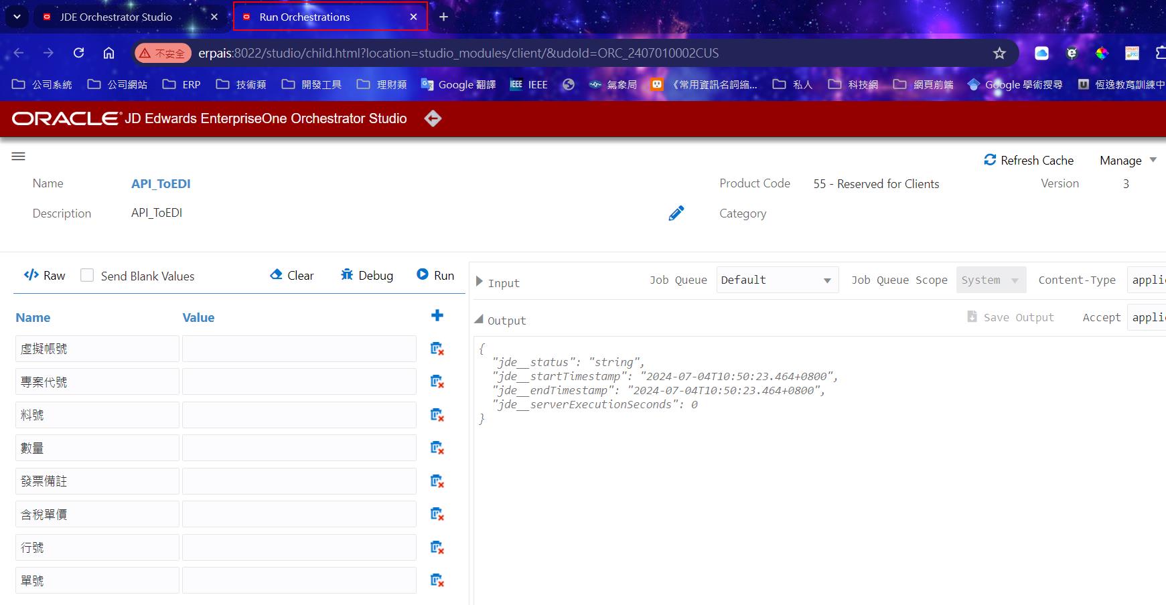Click the pencil edit description icon
Screen dimensions: 1166x605
[676, 213]
